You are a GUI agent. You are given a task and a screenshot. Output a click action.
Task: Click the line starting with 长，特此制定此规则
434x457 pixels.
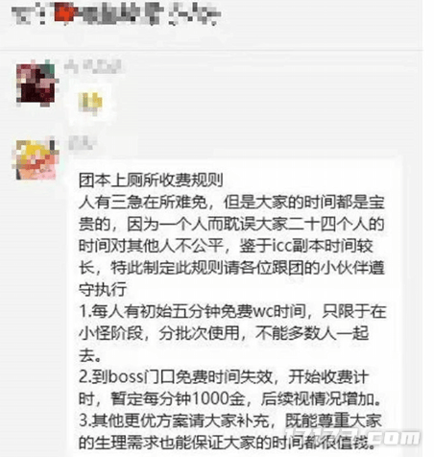tap(231, 268)
